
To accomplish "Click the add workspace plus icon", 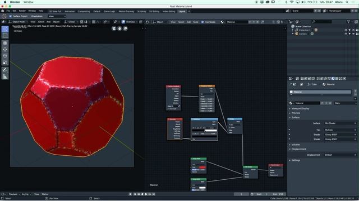I will pyautogui.click(x=189, y=11).
